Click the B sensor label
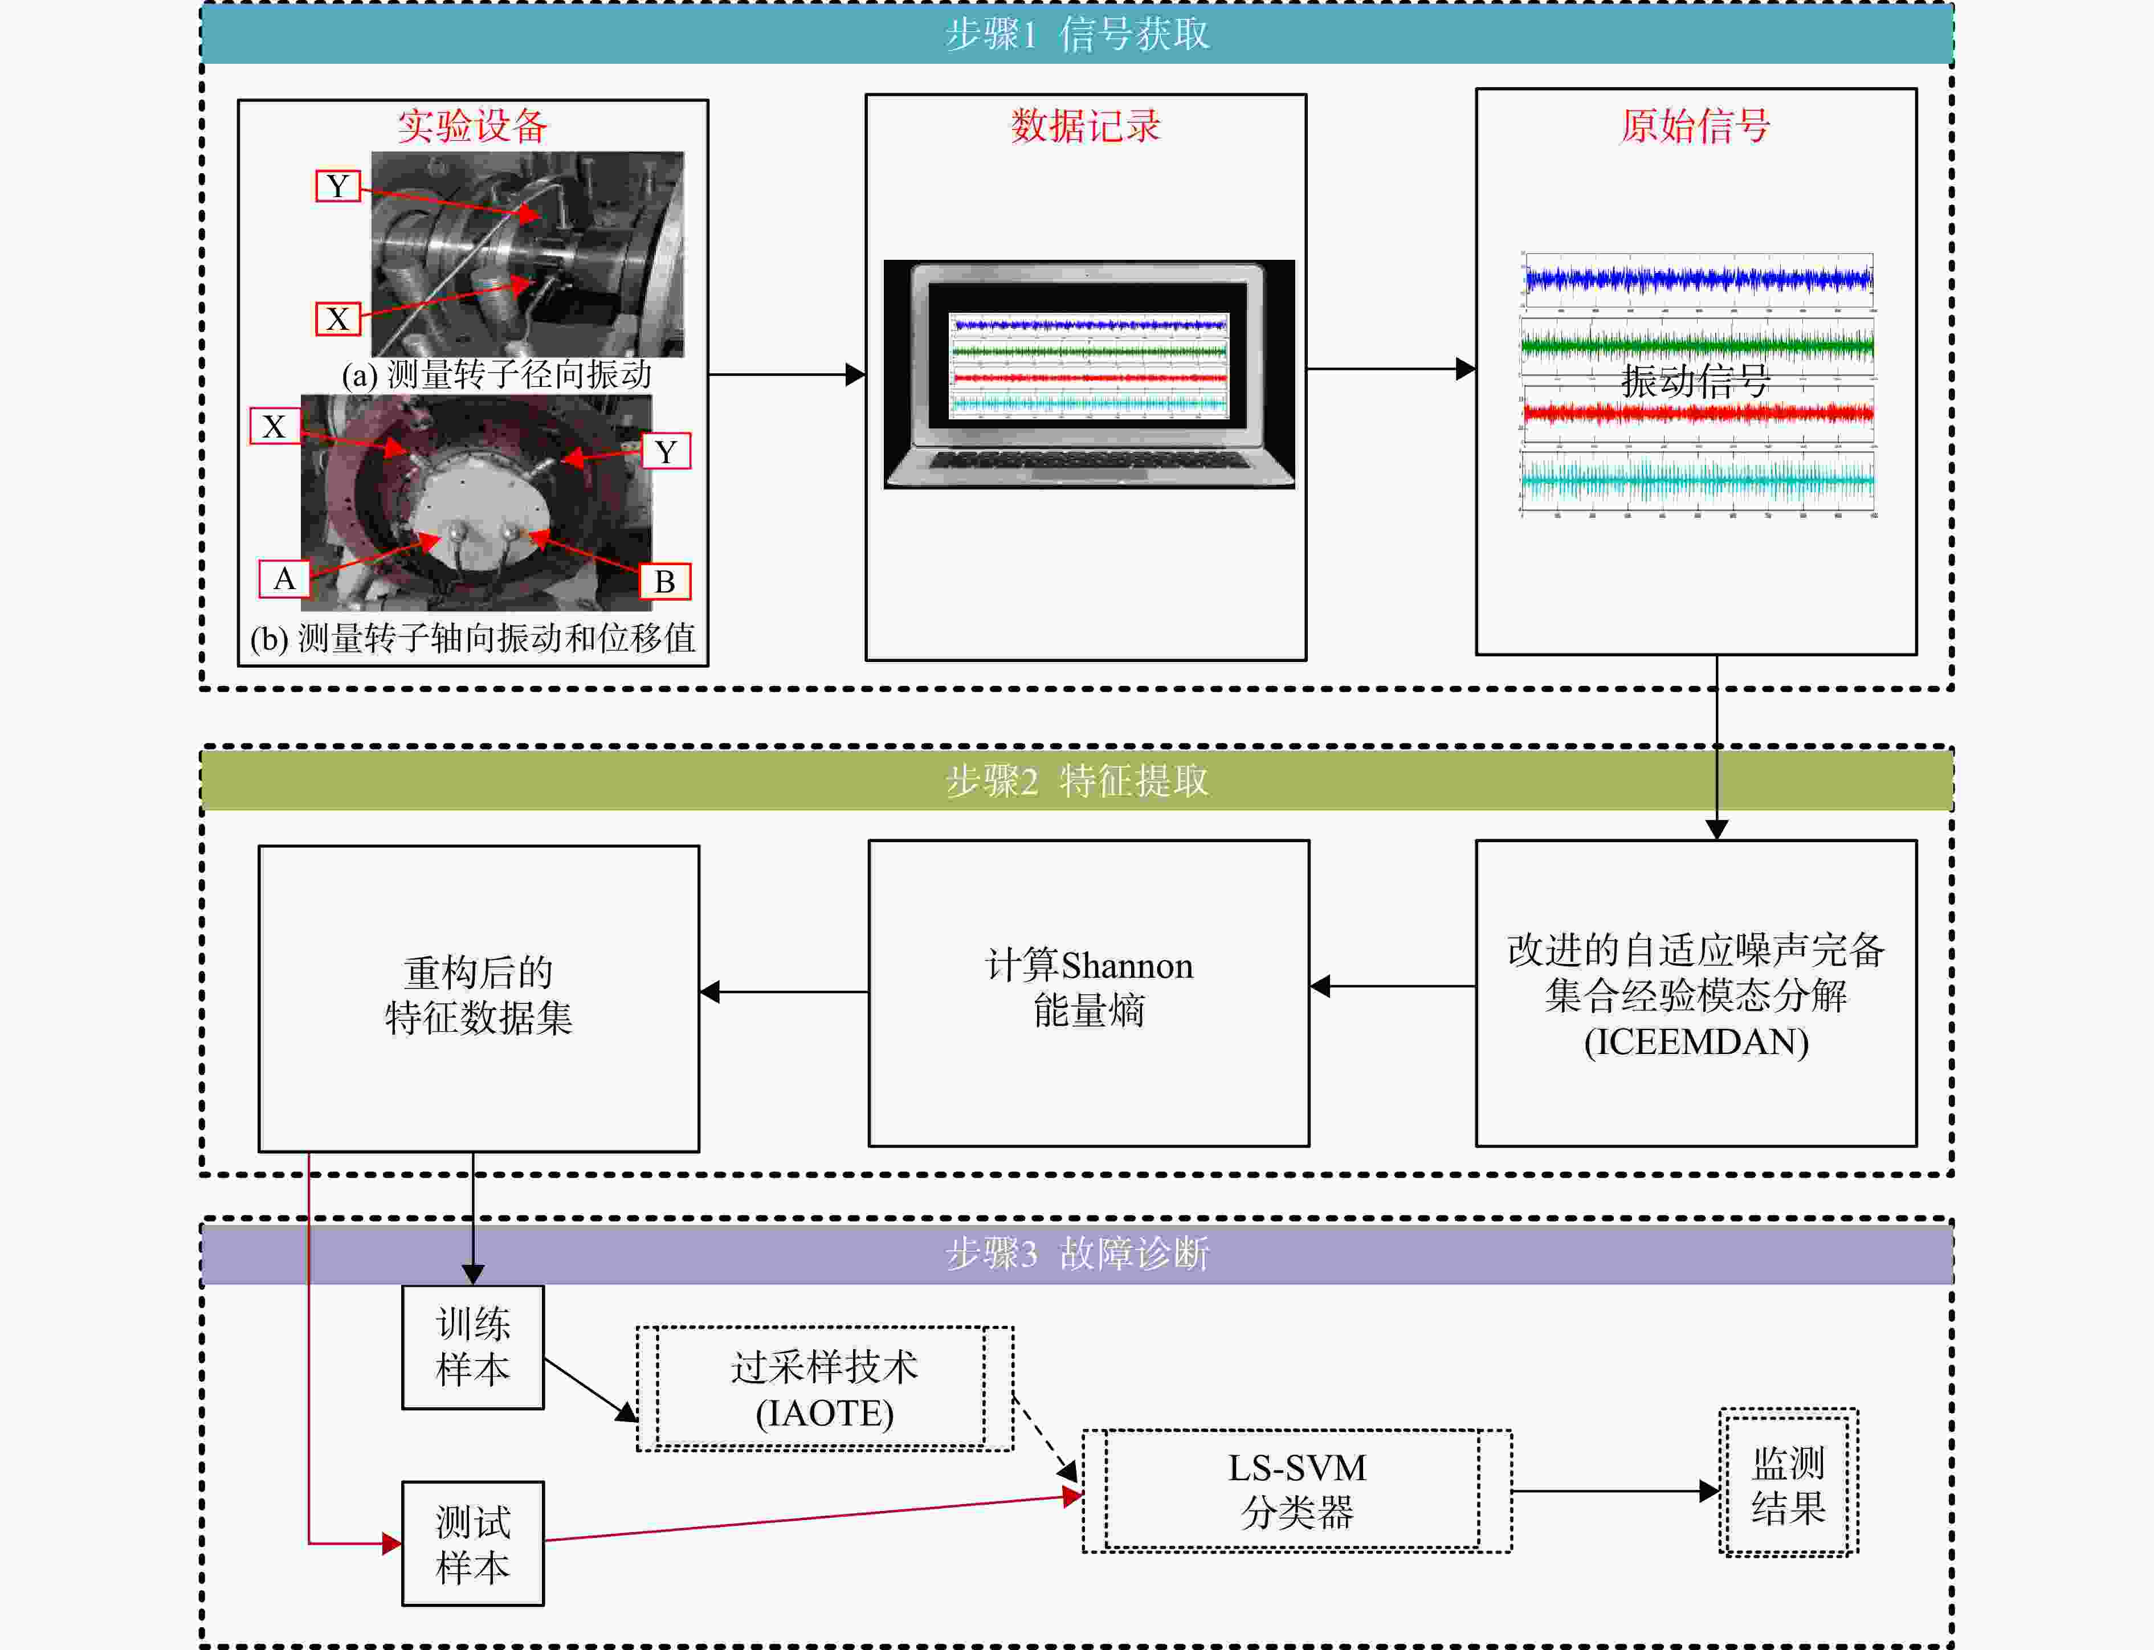Image resolution: width=2154 pixels, height=1650 pixels. click(665, 581)
